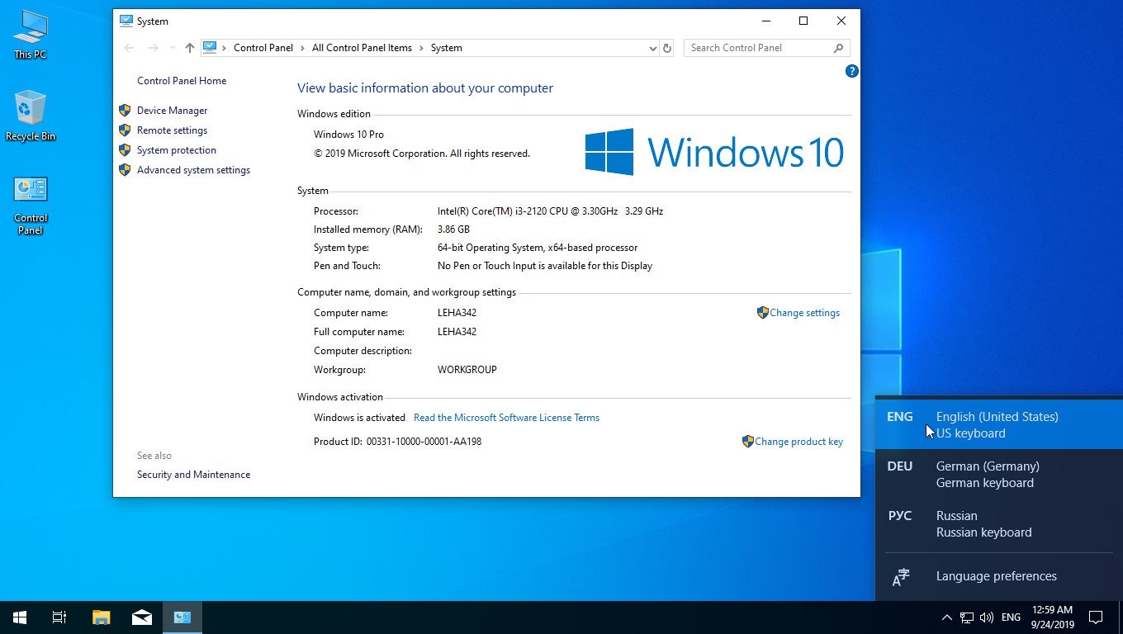Click the System breadcrumb
The width and height of the screenshot is (1123, 634).
pyautogui.click(x=446, y=48)
